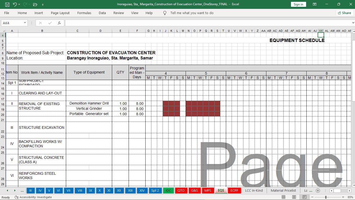
Task: Open the Name Box dropdown arrow
Action: coord(25,23)
